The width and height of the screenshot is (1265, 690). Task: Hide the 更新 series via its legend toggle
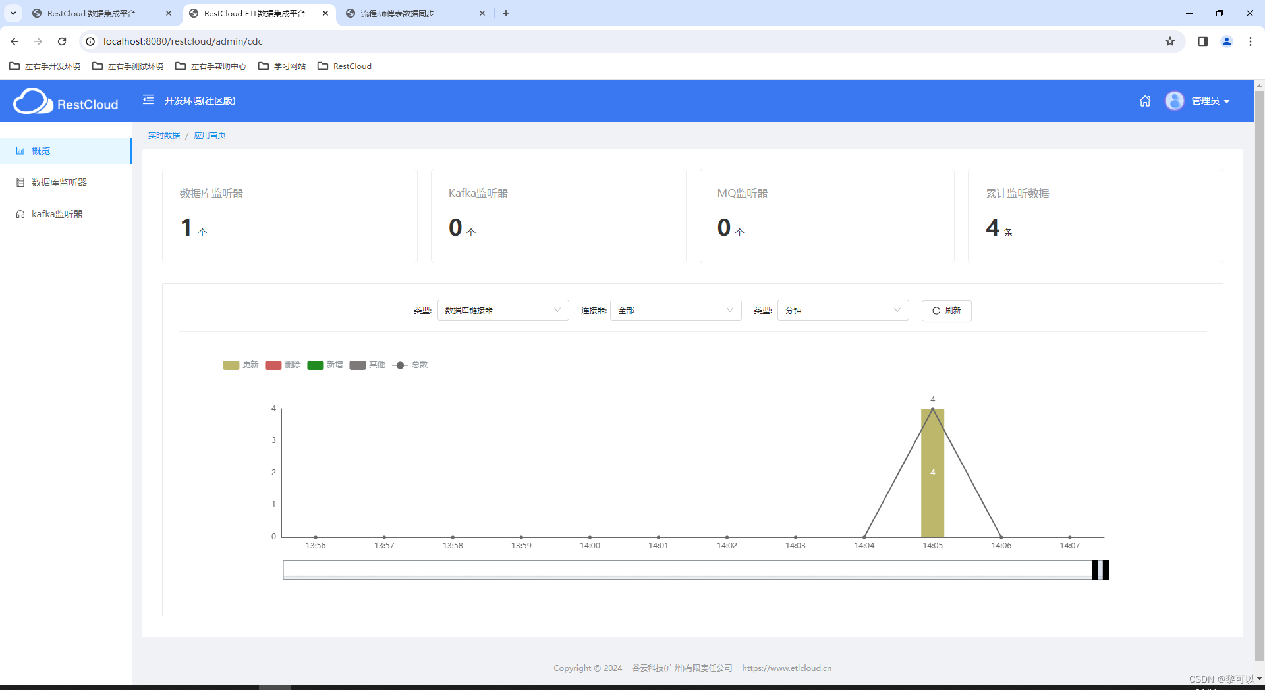pos(241,365)
